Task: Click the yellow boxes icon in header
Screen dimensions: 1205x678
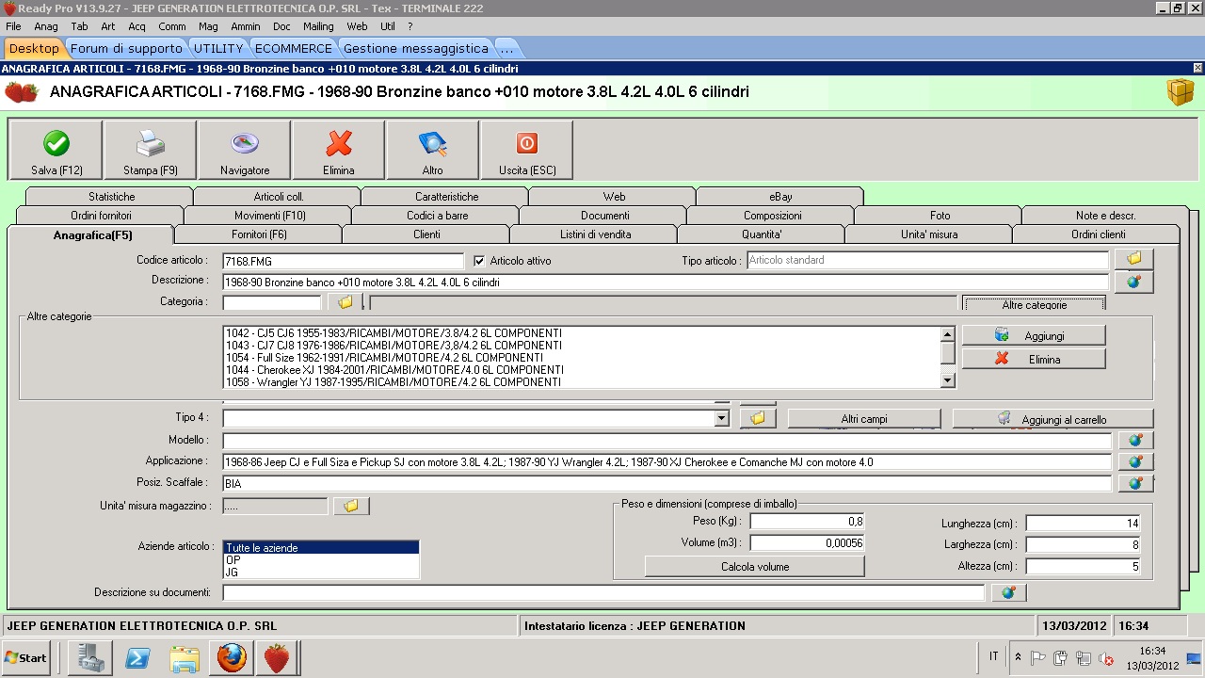Action: (1180, 92)
